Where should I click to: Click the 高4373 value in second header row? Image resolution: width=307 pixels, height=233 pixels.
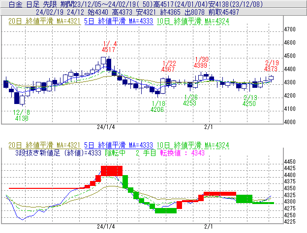pyautogui.click(x=123, y=12)
